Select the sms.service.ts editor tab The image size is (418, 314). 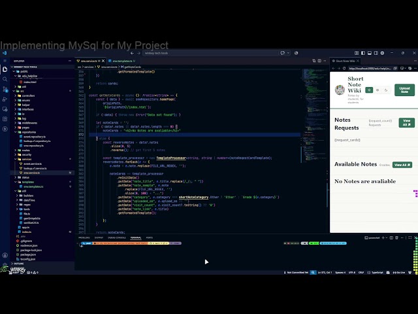[x=89, y=61]
